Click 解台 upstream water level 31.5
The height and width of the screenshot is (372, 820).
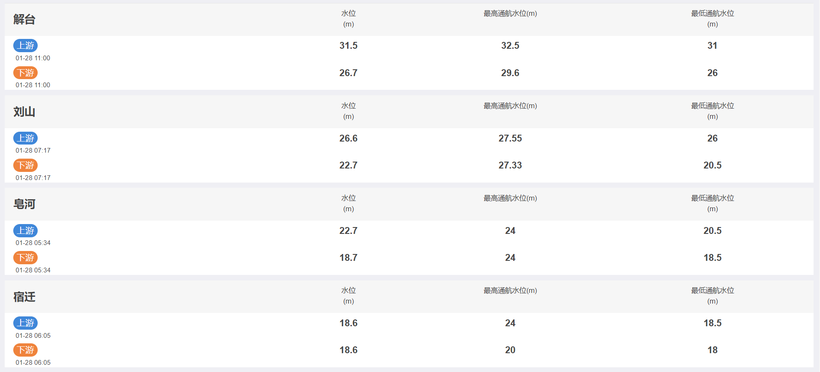348,45
